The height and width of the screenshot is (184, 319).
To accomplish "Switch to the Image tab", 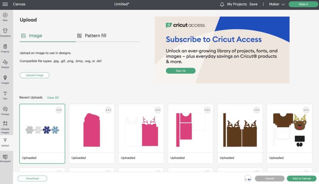I will (31, 36).
